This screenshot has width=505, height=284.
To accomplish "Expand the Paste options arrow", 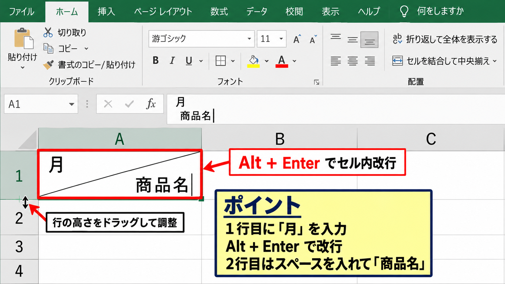I will point(23,68).
